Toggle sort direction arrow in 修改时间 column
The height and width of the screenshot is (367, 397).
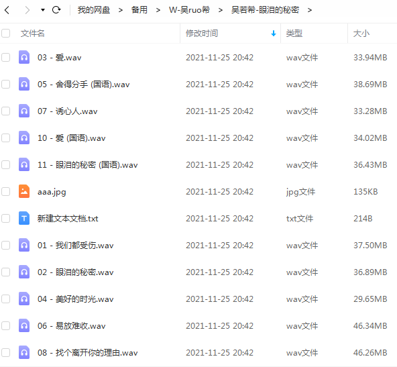coord(274,34)
